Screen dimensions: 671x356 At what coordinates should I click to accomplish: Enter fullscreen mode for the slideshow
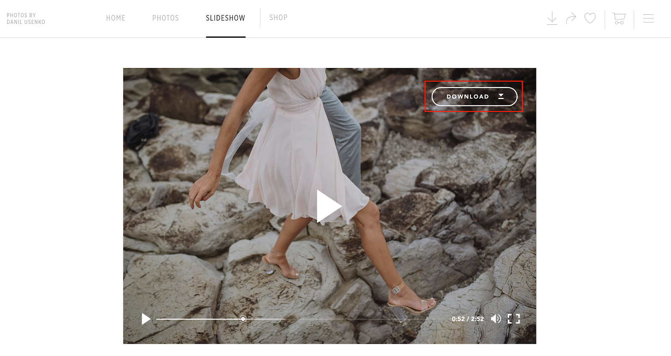[514, 319]
